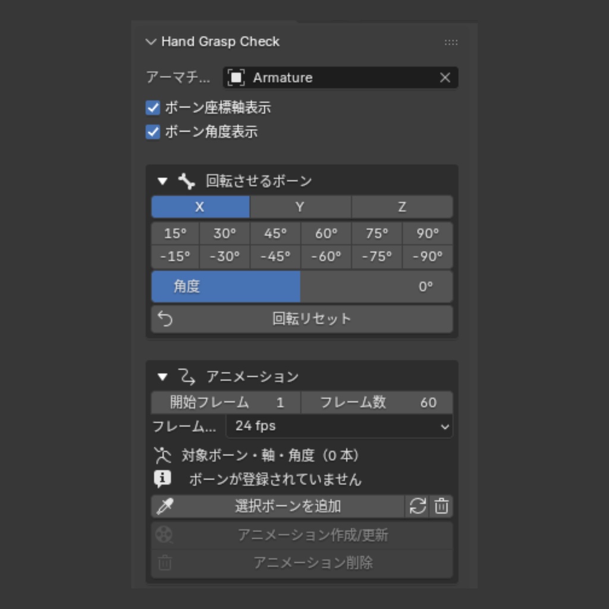Click the trash icon next to the refresh icon

pos(441,506)
